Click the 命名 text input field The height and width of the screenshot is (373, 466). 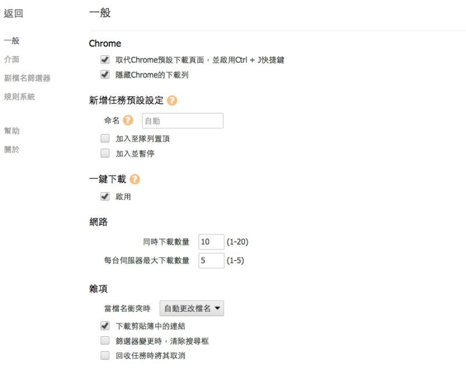(x=182, y=121)
